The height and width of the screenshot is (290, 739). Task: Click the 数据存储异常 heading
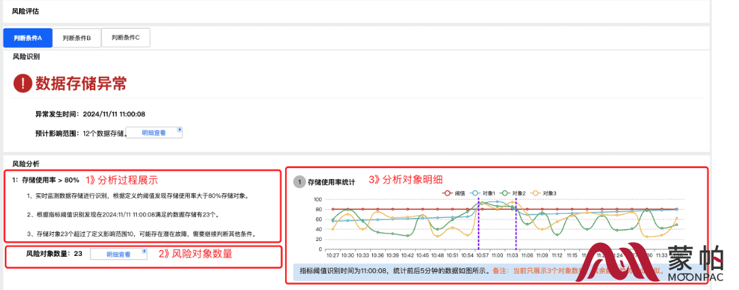coord(80,84)
